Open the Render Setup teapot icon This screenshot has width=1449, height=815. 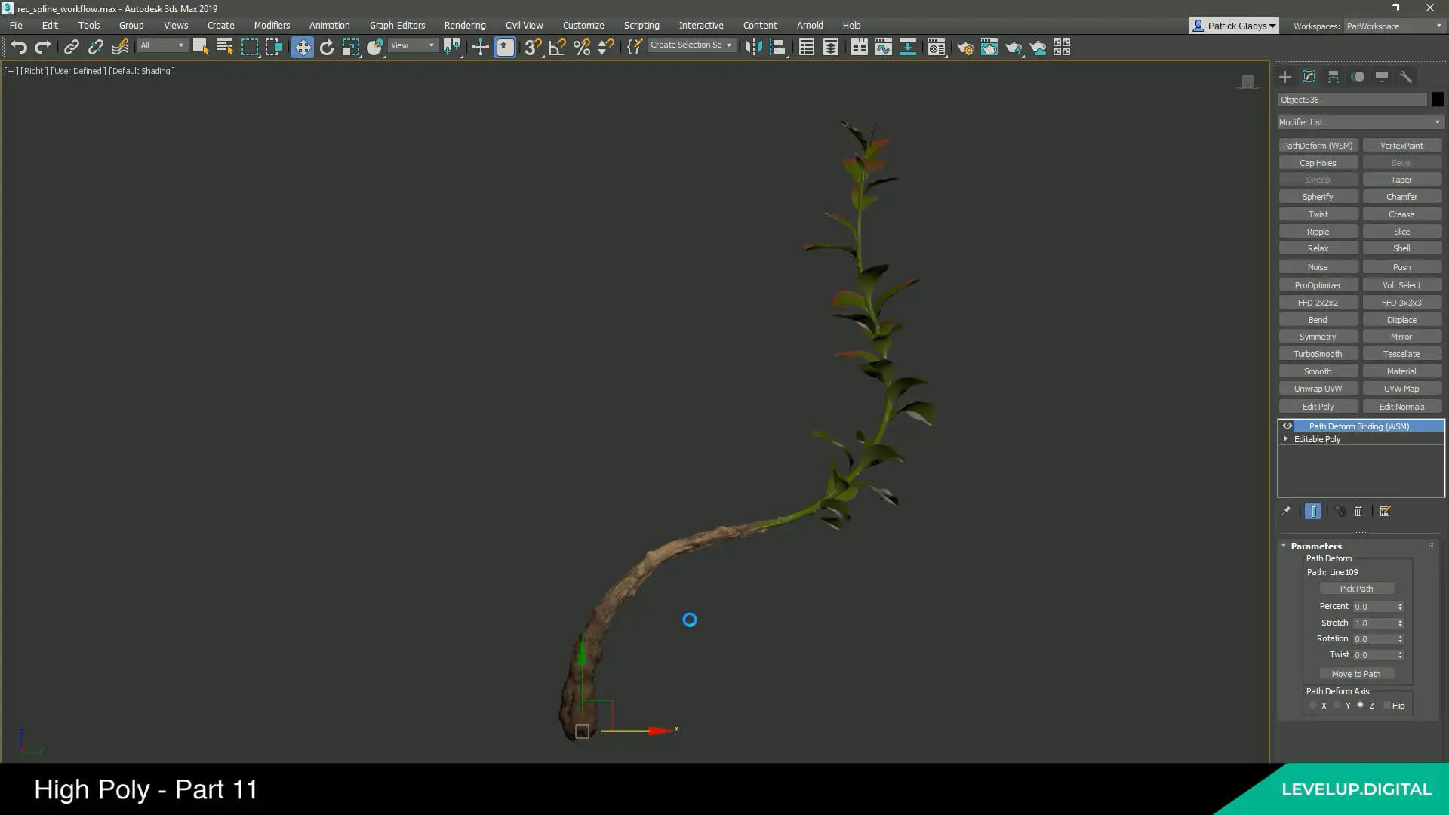(965, 48)
